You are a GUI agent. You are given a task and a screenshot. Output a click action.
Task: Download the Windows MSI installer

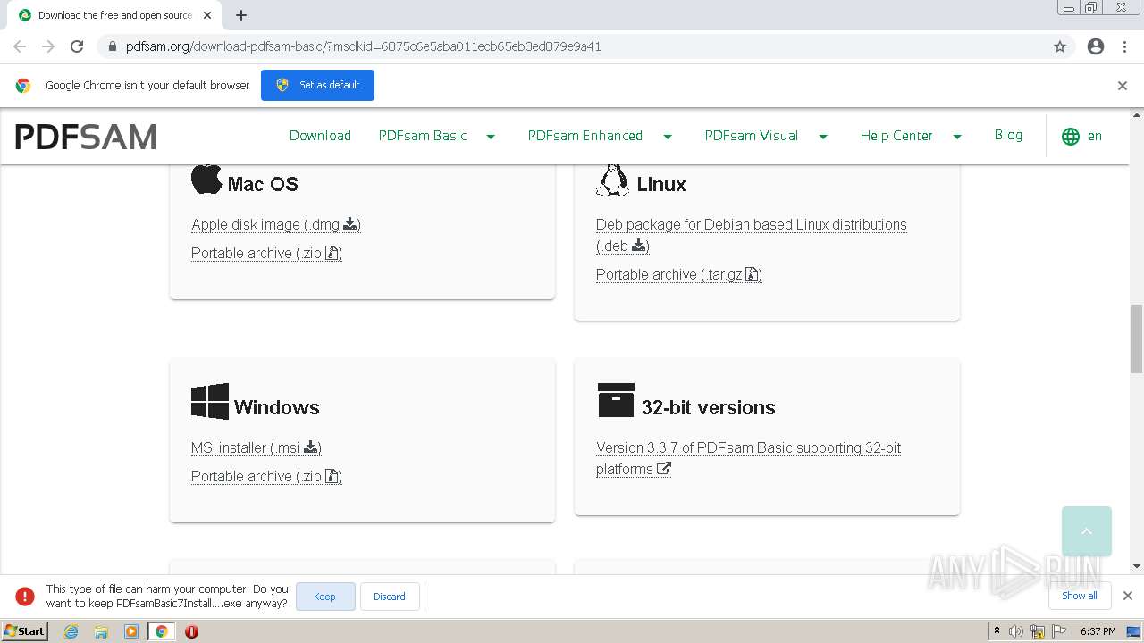(x=257, y=447)
